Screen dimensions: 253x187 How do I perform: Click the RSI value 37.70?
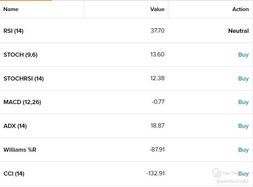tap(157, 30)
